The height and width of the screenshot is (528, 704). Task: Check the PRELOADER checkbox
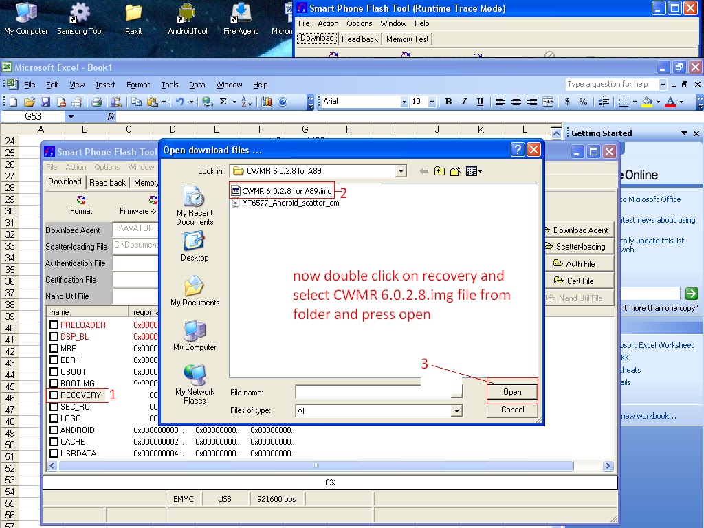coord(54,324)
